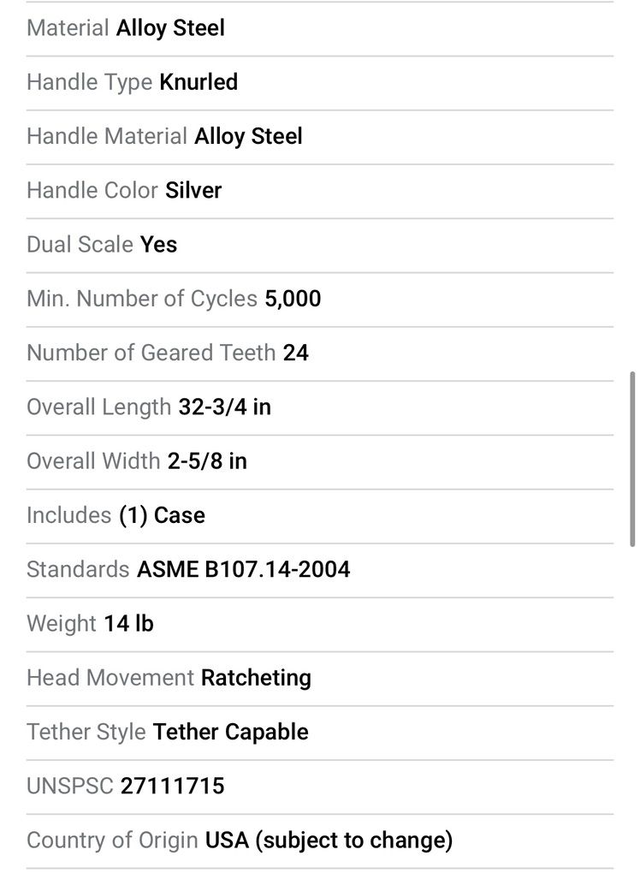
Task: Tap the Handle Color Silver value
Action: (x=193, y=190)
